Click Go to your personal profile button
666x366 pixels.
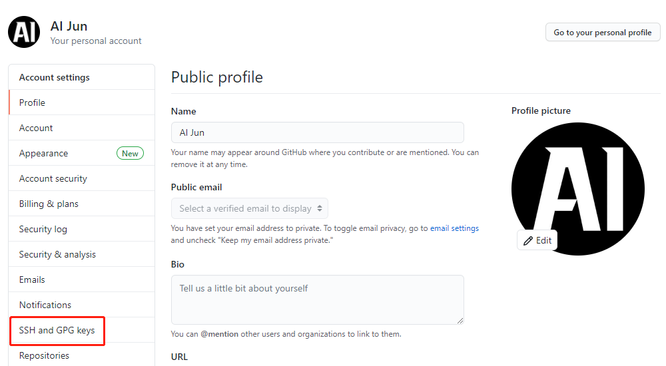point(603,32)
